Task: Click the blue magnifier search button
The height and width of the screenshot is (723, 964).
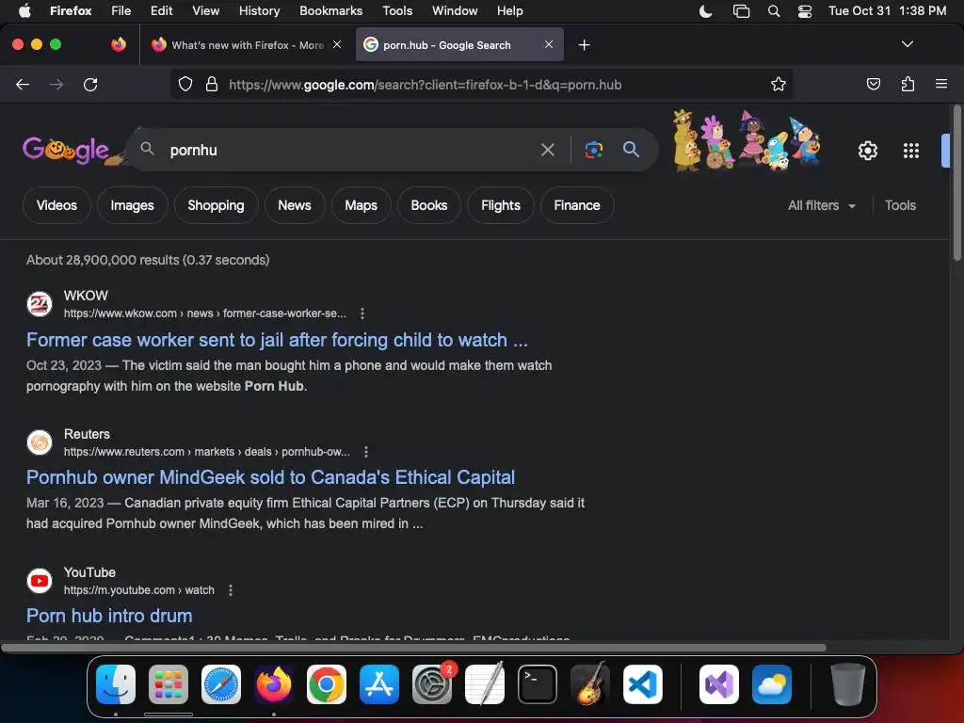Action: (631, 150)
